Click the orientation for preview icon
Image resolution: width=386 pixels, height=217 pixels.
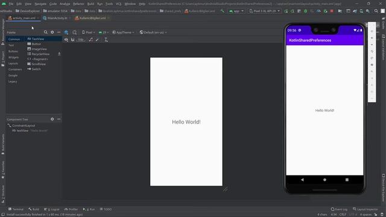pyautogui.click(x=75, y=32)
